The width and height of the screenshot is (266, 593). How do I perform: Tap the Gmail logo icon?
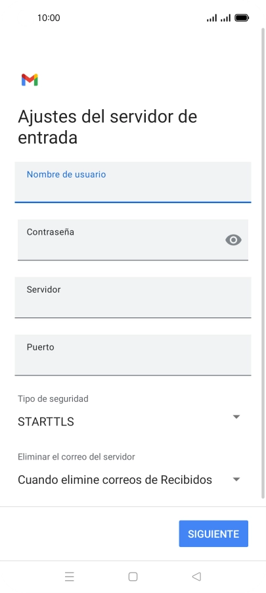point(30,80)
